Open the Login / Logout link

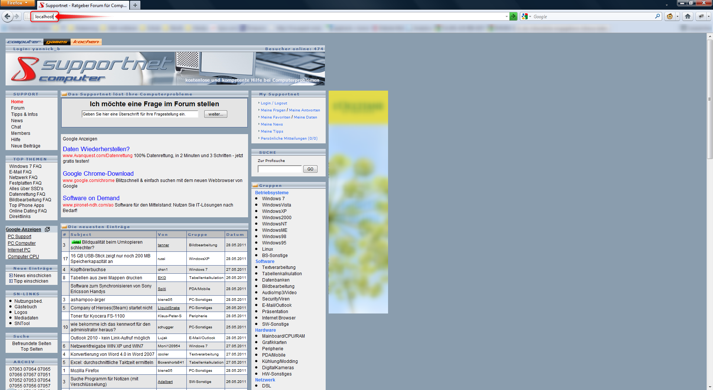(274, 103)
